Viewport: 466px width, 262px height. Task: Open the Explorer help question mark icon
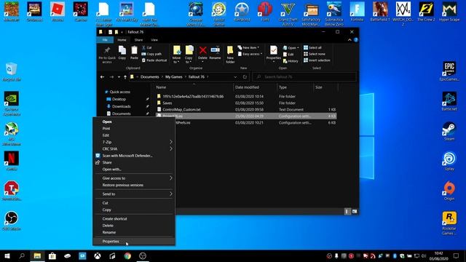[356, 40]
